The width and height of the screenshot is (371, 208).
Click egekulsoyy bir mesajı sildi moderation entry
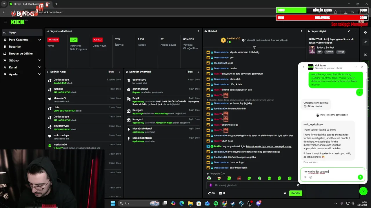[x=163, y=81]
